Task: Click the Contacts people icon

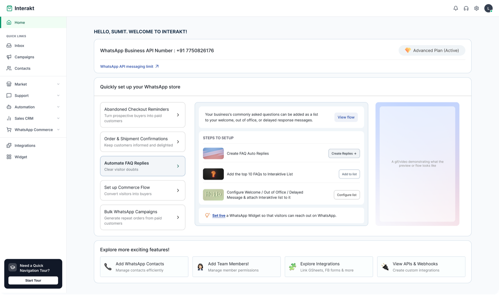Action: [9, 68]
